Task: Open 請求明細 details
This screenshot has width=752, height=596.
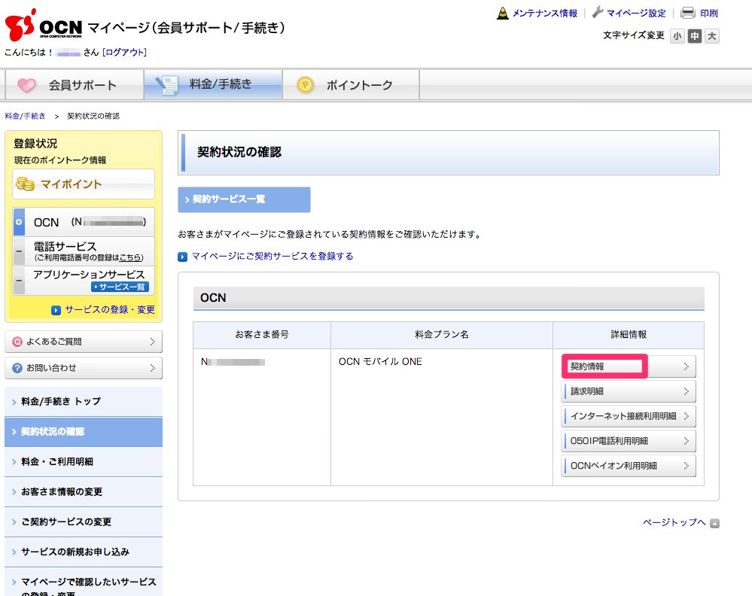Action: click(x=629, y=391)
